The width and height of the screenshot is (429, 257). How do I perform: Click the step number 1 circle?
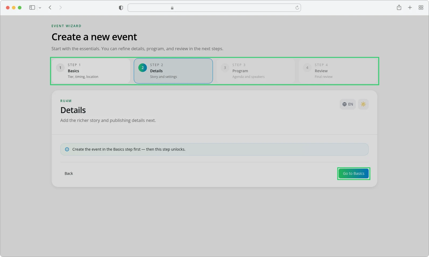click(60, 68)
